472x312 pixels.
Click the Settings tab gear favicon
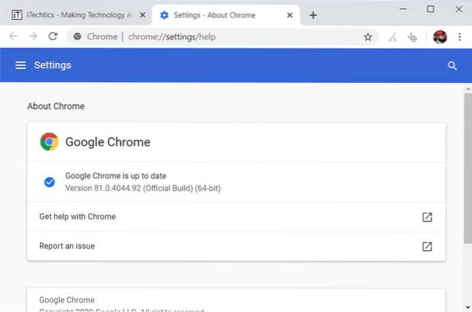(x=164, y=15)
